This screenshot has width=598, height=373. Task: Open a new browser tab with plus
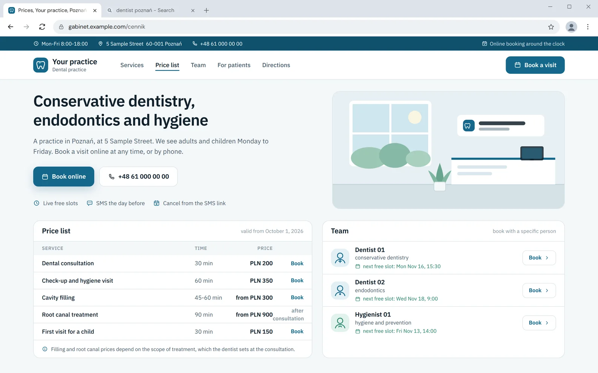pyautogui.click(x=206, y=10)
